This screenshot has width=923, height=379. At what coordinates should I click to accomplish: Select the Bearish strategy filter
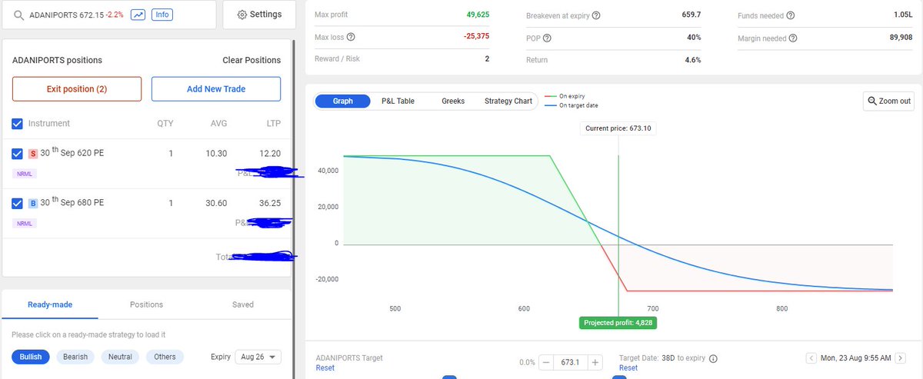(75, 357)
